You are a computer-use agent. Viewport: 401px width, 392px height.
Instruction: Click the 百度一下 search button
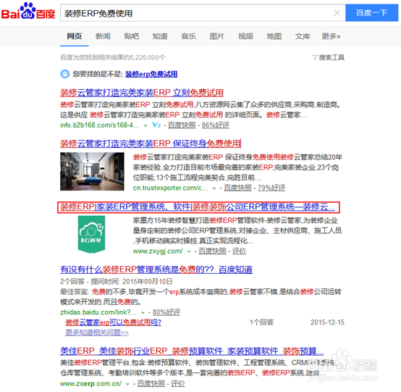coord(371,13)
